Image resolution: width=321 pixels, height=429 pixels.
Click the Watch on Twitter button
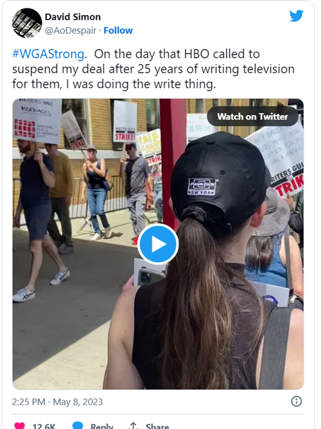click(253, 116)
